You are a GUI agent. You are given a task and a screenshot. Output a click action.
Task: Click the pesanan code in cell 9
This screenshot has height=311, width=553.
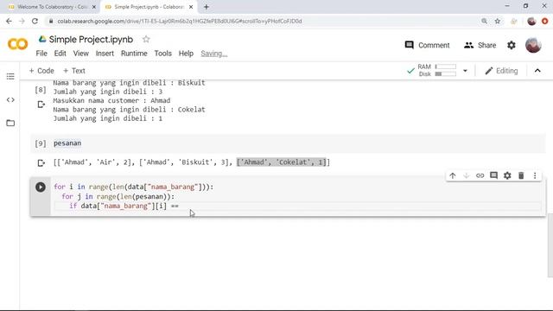click(x=67, y=143)
